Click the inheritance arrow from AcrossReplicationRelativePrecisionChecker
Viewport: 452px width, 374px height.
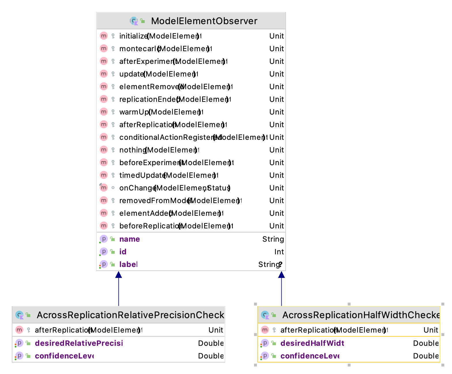[118, 289]
